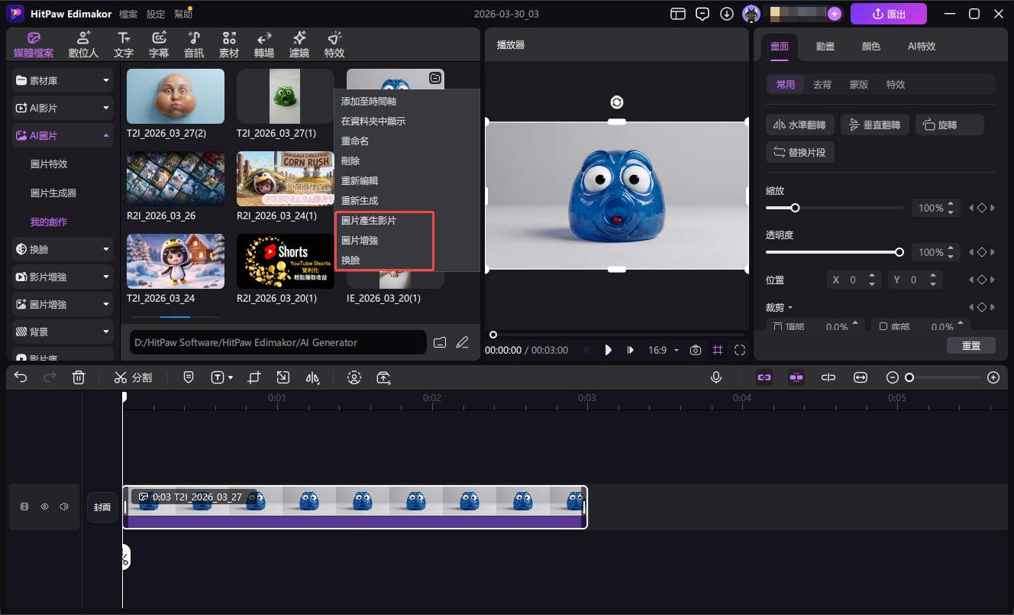This screenshot has height=615, width=1014.
Task: Select the 分割 split scissors tool
Action: (133, 377)
